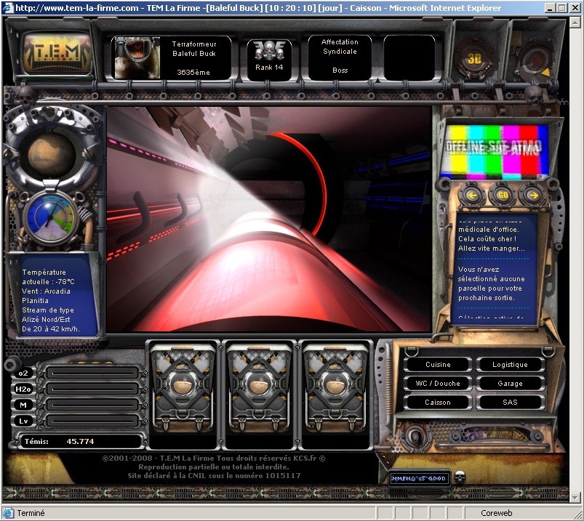Click the small skull icon near the counter
Screen dimensions: 584x521
460,478
